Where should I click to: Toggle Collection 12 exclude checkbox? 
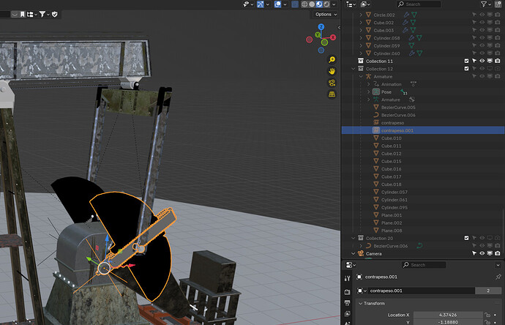click(466, 69)
